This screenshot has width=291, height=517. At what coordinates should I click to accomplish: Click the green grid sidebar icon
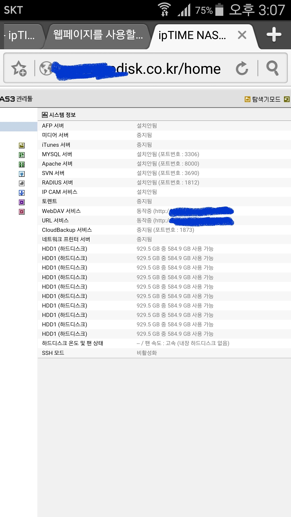click(x=22, y=165)
